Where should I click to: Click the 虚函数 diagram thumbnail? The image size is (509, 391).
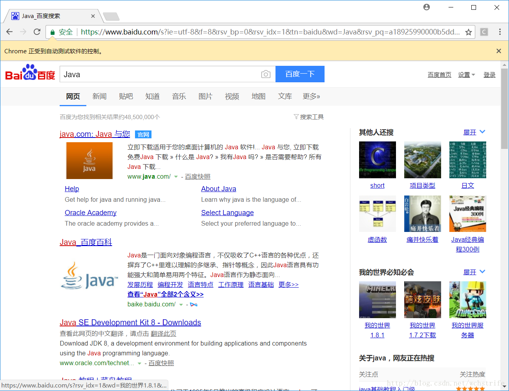tap(378, 214)
